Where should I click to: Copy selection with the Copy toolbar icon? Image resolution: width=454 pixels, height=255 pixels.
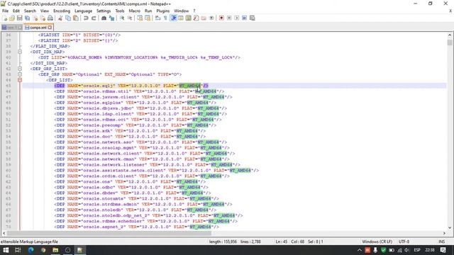(x=68, y=18)
